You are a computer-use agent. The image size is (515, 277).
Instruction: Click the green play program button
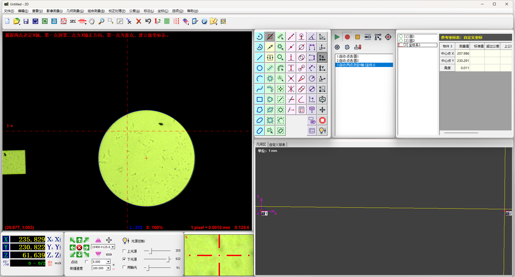click(337, 37)
